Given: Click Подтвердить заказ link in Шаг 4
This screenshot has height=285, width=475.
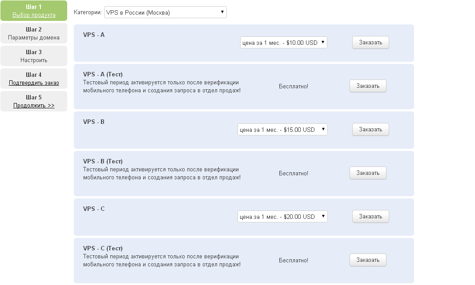Looking at the screenshot, I should click(x=34, y=83).
